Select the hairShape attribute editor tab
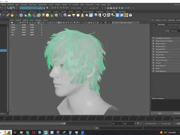This screenshot has height=135, width=180. pos(161,25)
